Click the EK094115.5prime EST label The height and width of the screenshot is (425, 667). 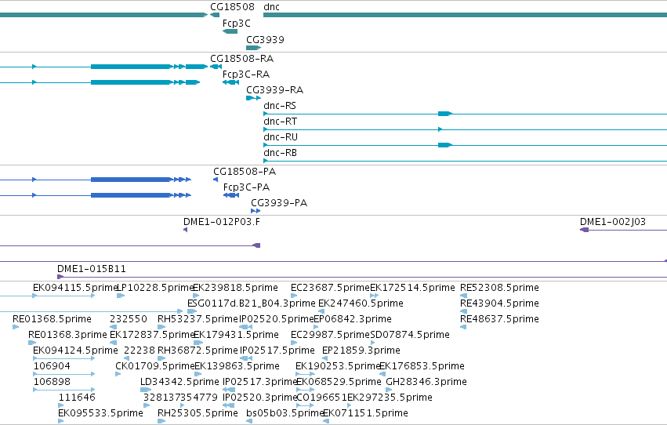click(x=75, y=288)
